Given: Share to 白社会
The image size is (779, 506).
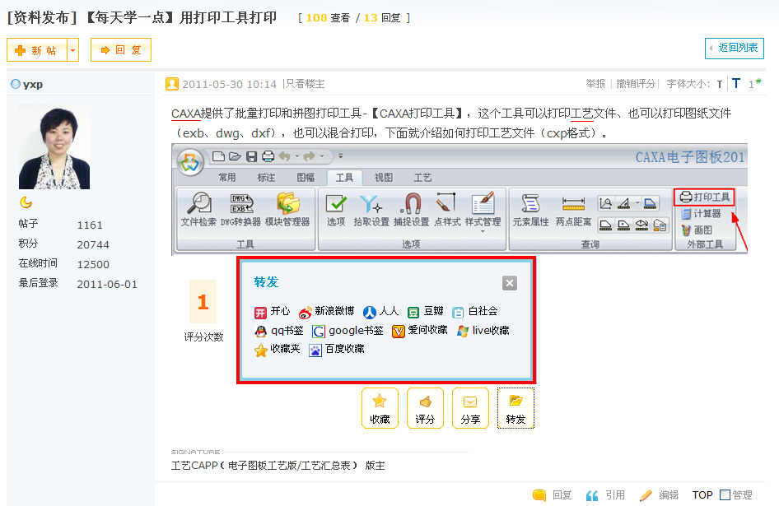Looking at the screenshot, I should click(475, 311).
